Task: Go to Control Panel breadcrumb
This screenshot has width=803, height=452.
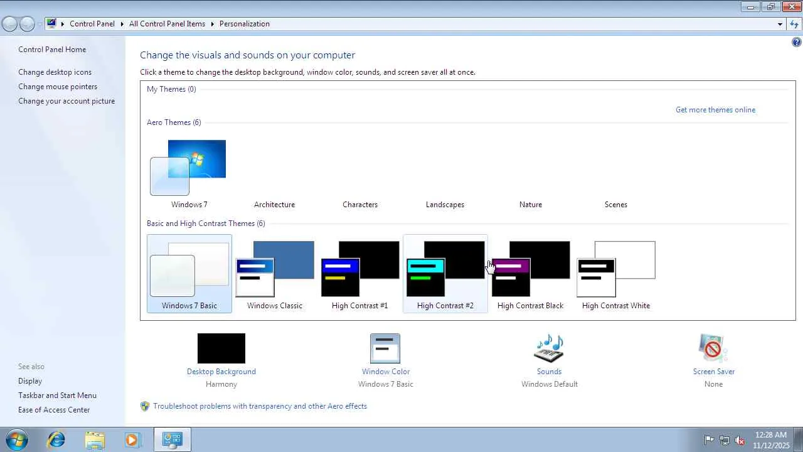Action: pyautogui.click(x=92, y=24)
